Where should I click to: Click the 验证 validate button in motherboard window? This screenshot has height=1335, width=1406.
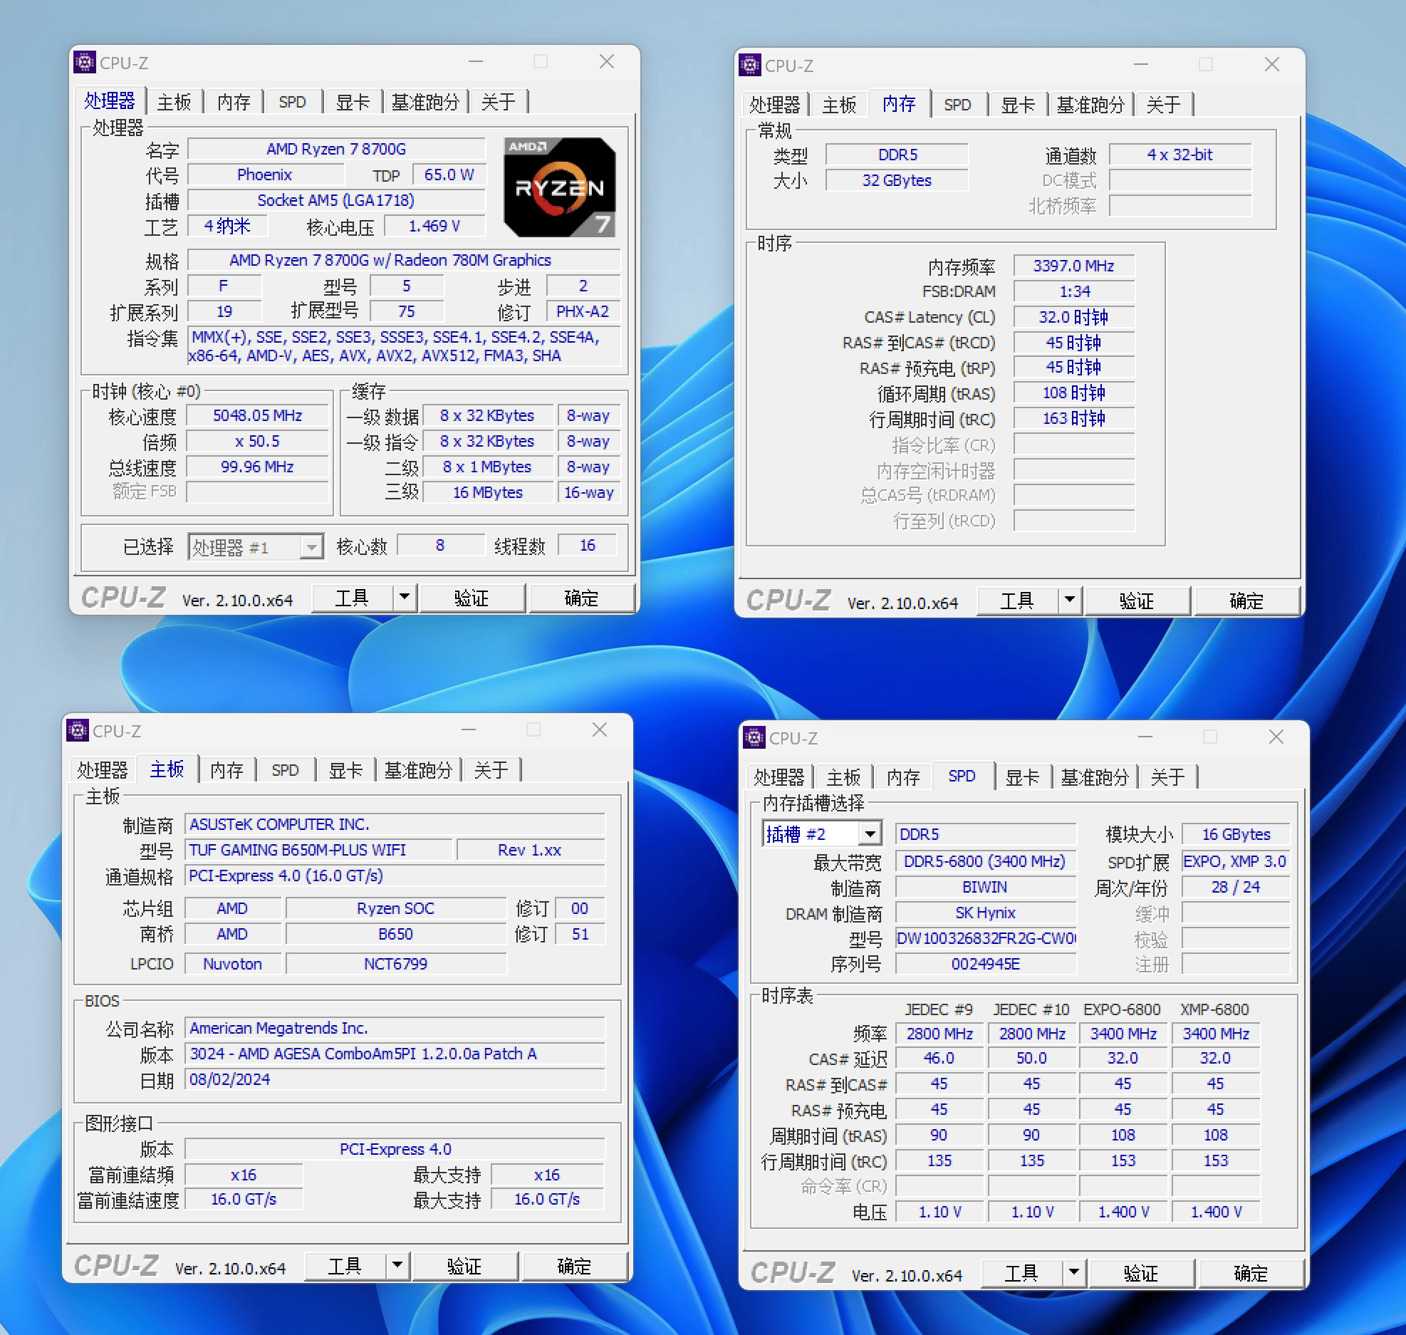(465, 1267)
